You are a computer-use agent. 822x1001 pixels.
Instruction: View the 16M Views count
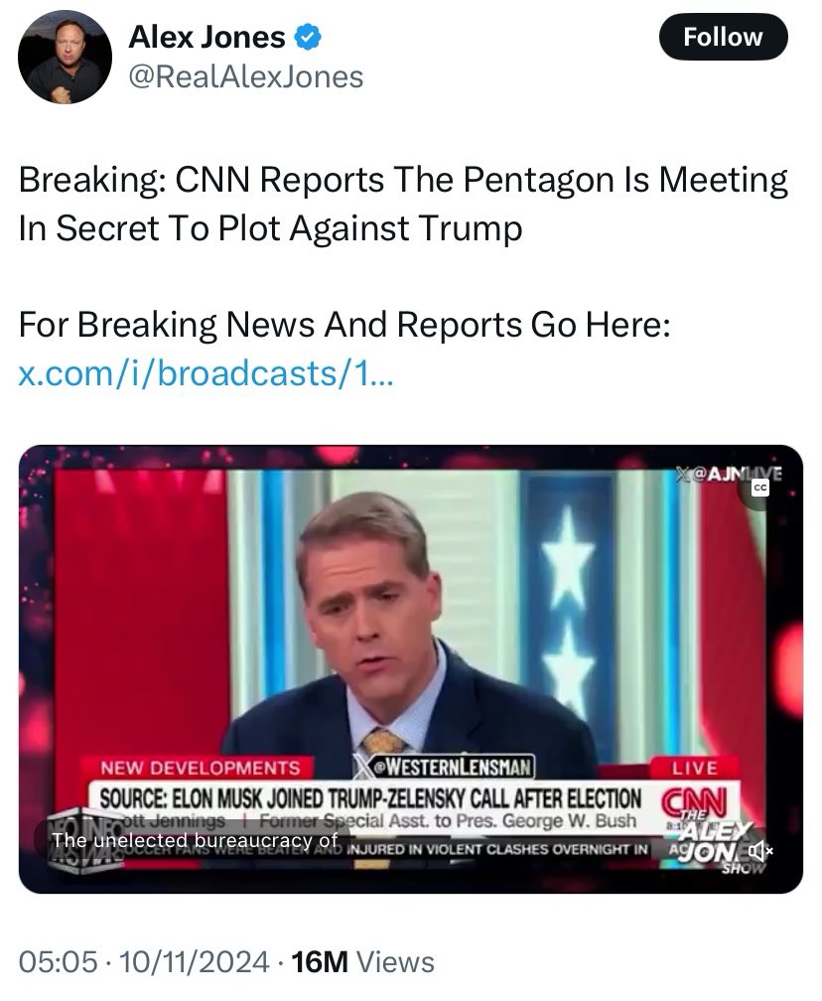[362, 961]
